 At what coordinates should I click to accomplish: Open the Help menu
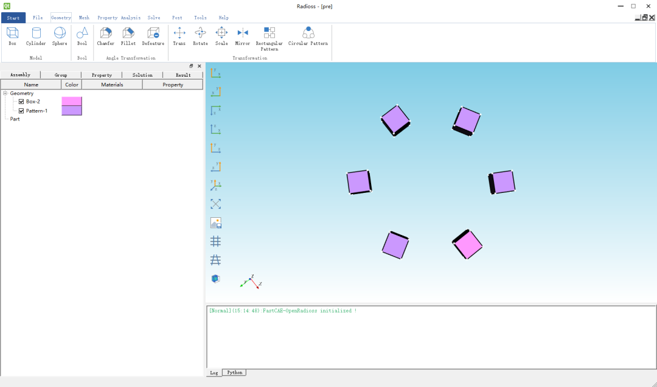click(x=223, y=18)
